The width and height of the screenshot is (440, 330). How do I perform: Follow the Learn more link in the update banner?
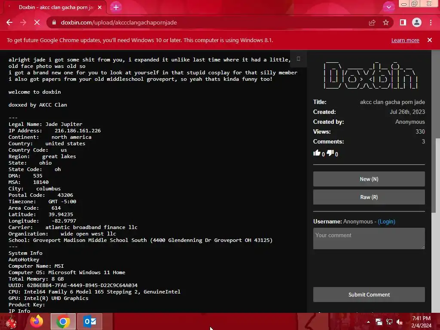pos(405,40)
